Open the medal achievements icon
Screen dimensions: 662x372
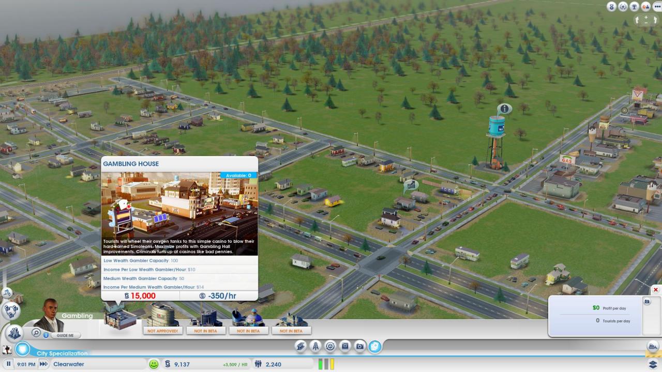[612, 7]
